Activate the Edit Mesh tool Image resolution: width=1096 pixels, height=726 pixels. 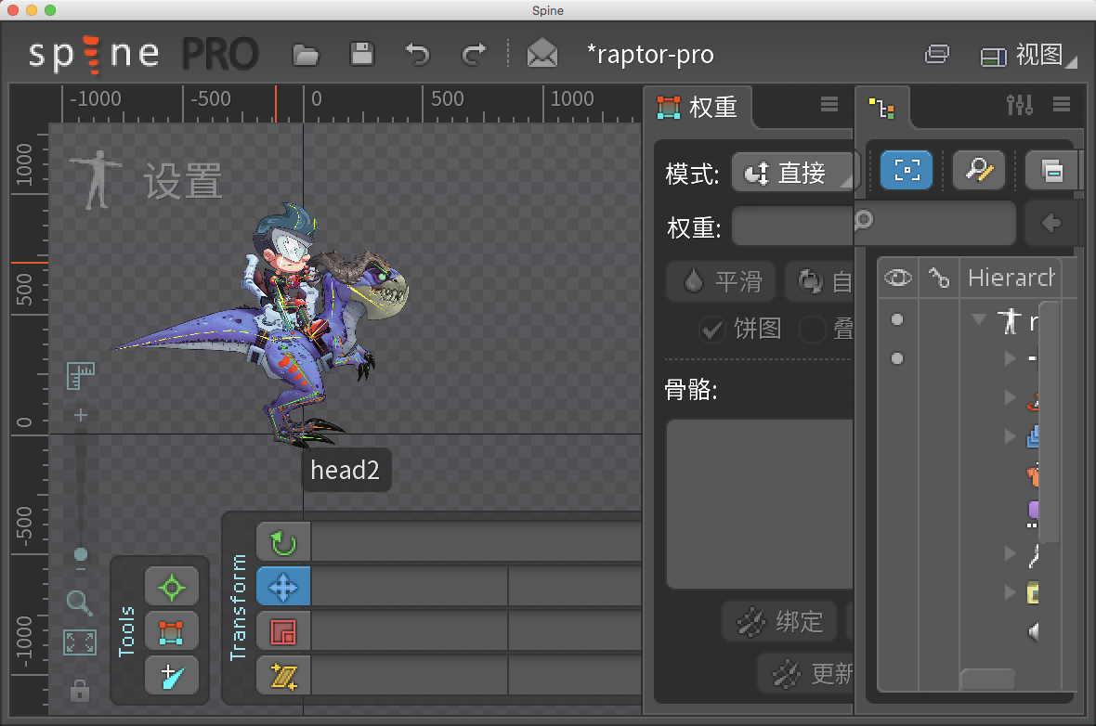point(174,630)
